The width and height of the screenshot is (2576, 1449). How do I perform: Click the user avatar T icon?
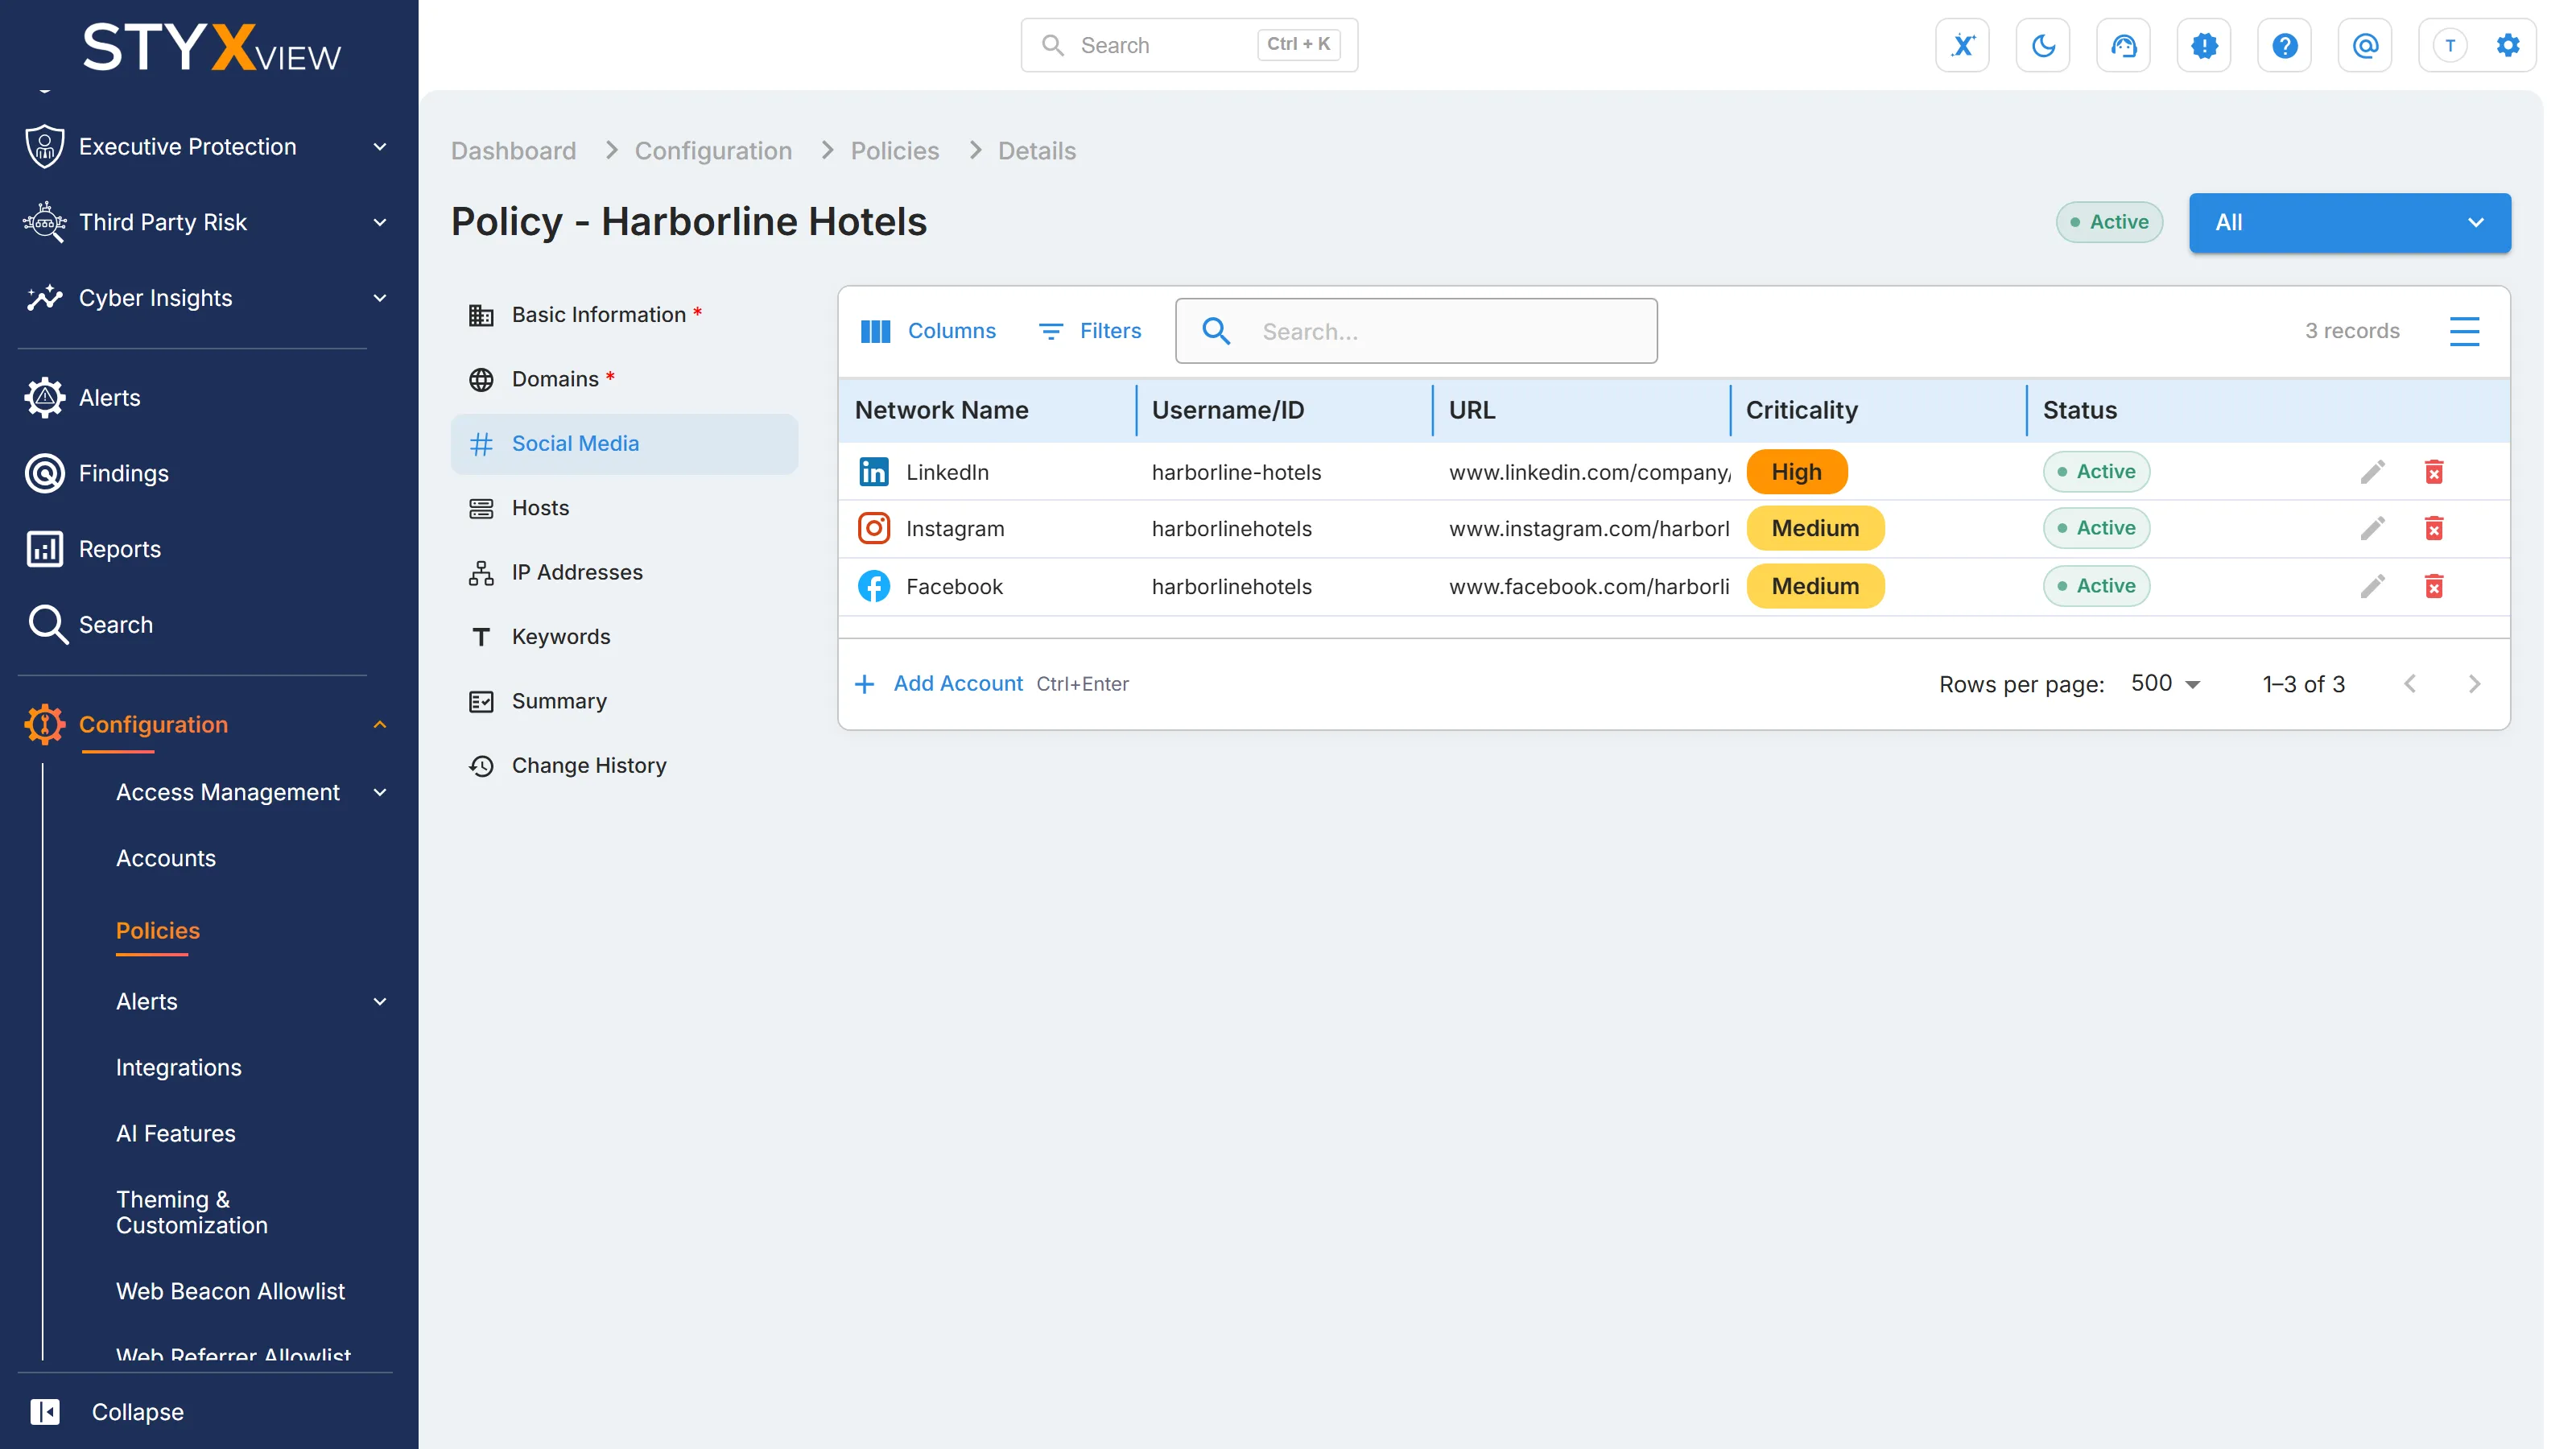click(x=2449, y=45)
